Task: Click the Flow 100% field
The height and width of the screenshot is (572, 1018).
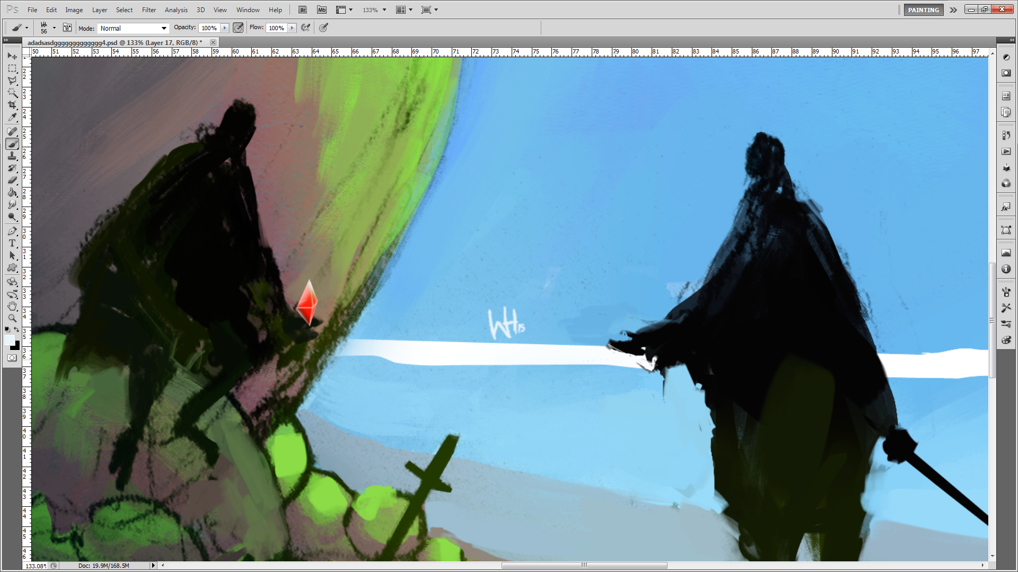Action: click(277, 28)
